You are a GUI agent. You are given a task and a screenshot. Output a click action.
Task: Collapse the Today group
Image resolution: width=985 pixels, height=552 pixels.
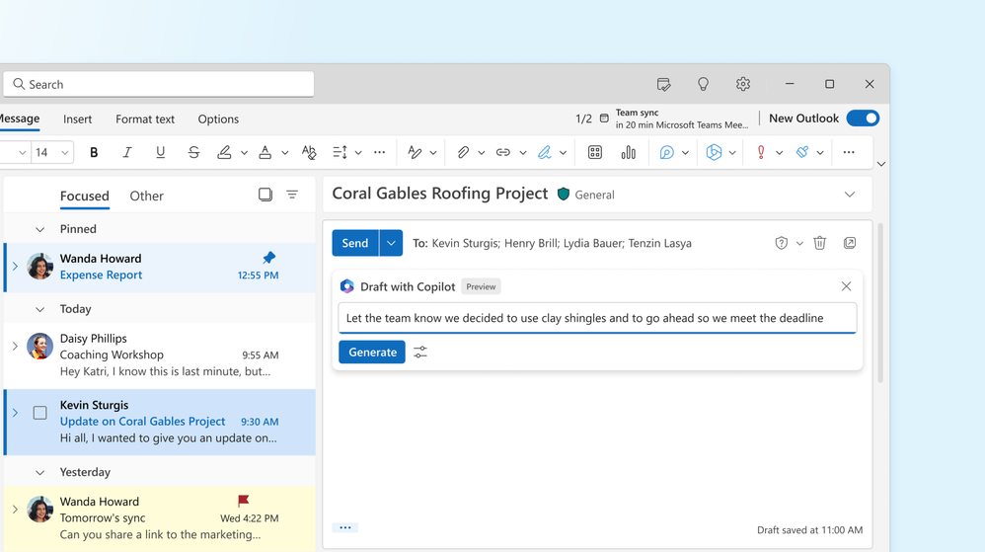tap(39, 309)
